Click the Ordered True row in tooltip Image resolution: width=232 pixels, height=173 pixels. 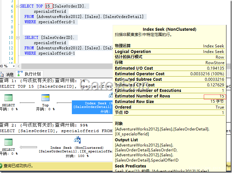pyautogui.click(x=170, y=107)
